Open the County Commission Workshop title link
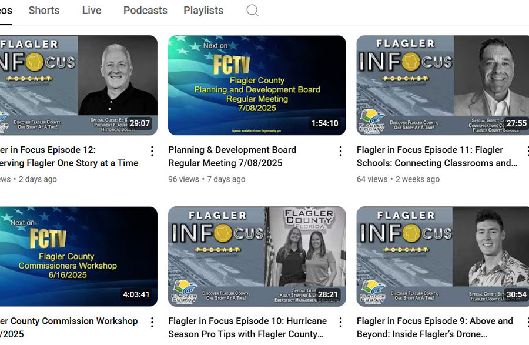This screenshot has height=345, width=529. tap(69, 327)
